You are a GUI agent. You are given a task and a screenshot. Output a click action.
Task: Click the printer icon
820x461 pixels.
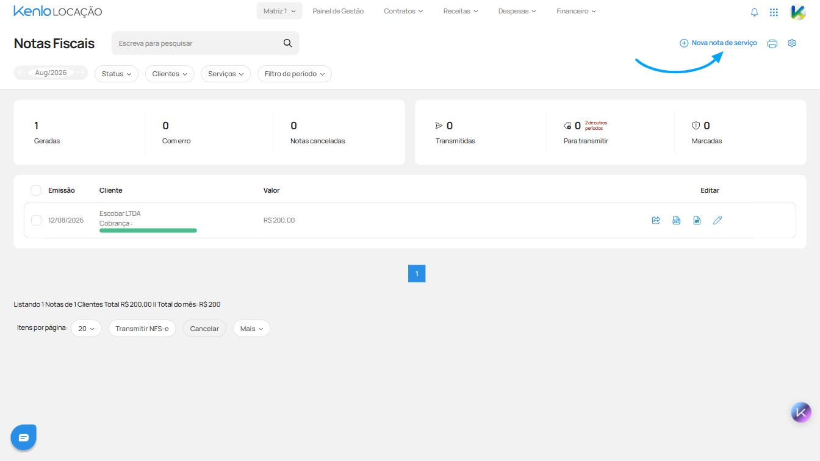coord(772,43)
